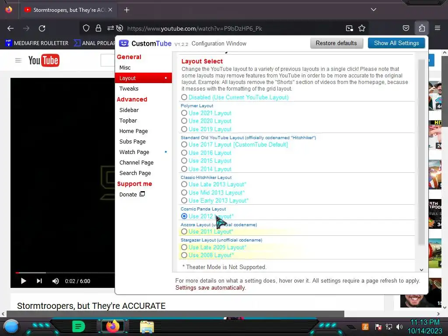Open a new tab with the plus icon

pyautogui.click(x=126, y=10)
